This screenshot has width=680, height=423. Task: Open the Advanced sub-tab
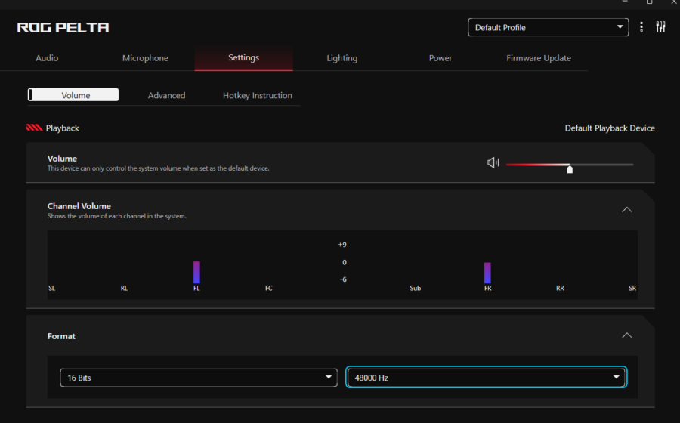point(166,95)
